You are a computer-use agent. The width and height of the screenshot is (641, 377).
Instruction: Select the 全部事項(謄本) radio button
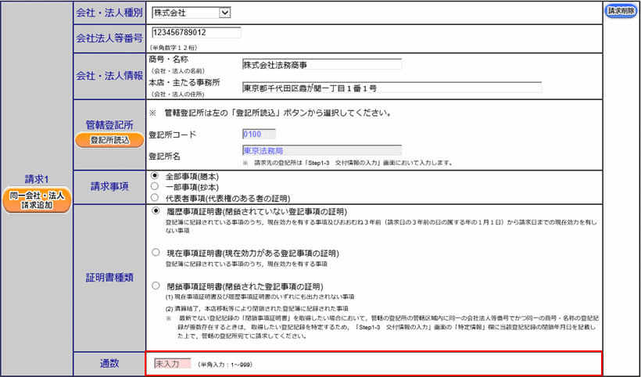pos(155,176)
